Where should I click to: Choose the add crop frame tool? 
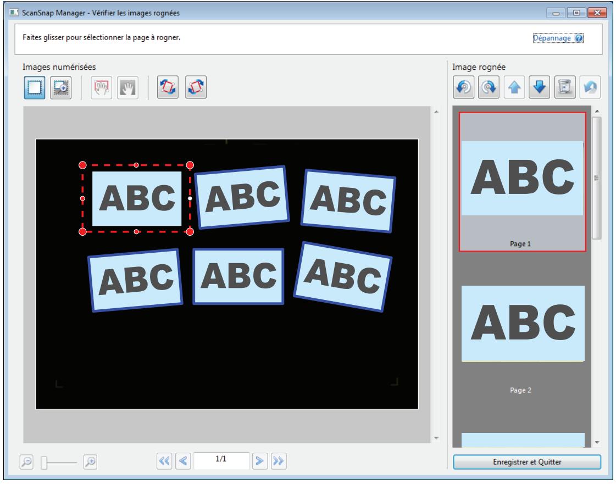point(61,87)
